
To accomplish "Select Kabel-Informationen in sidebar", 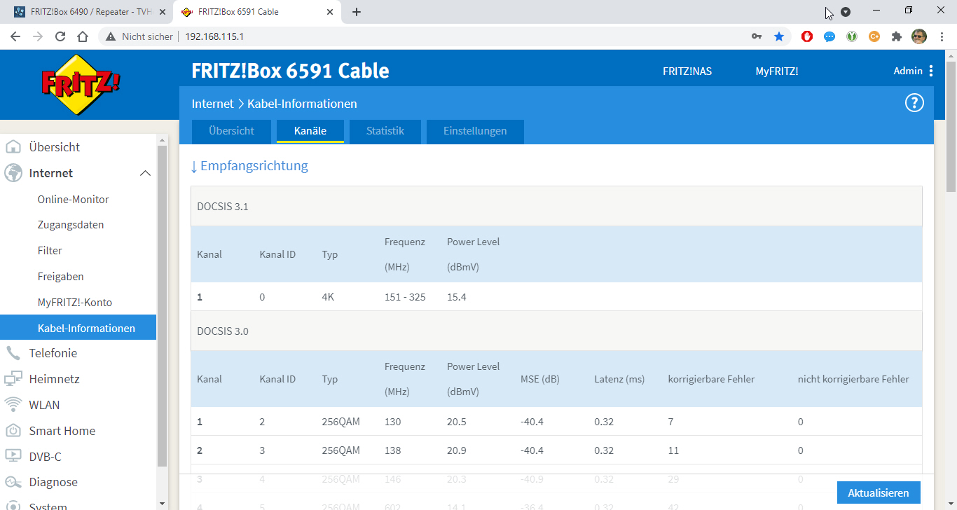I will (78, 328).
